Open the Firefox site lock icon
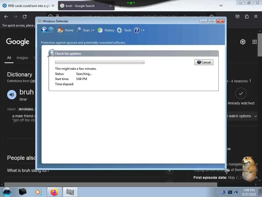Image resolution: width=262 pixels, height=197 pixels. pos(58,16)
